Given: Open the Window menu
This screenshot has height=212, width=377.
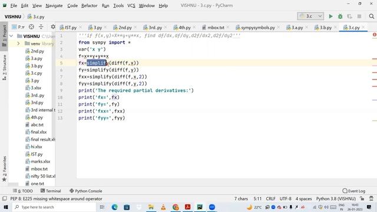Looking at the screenshot, I should tap(147, 5).
